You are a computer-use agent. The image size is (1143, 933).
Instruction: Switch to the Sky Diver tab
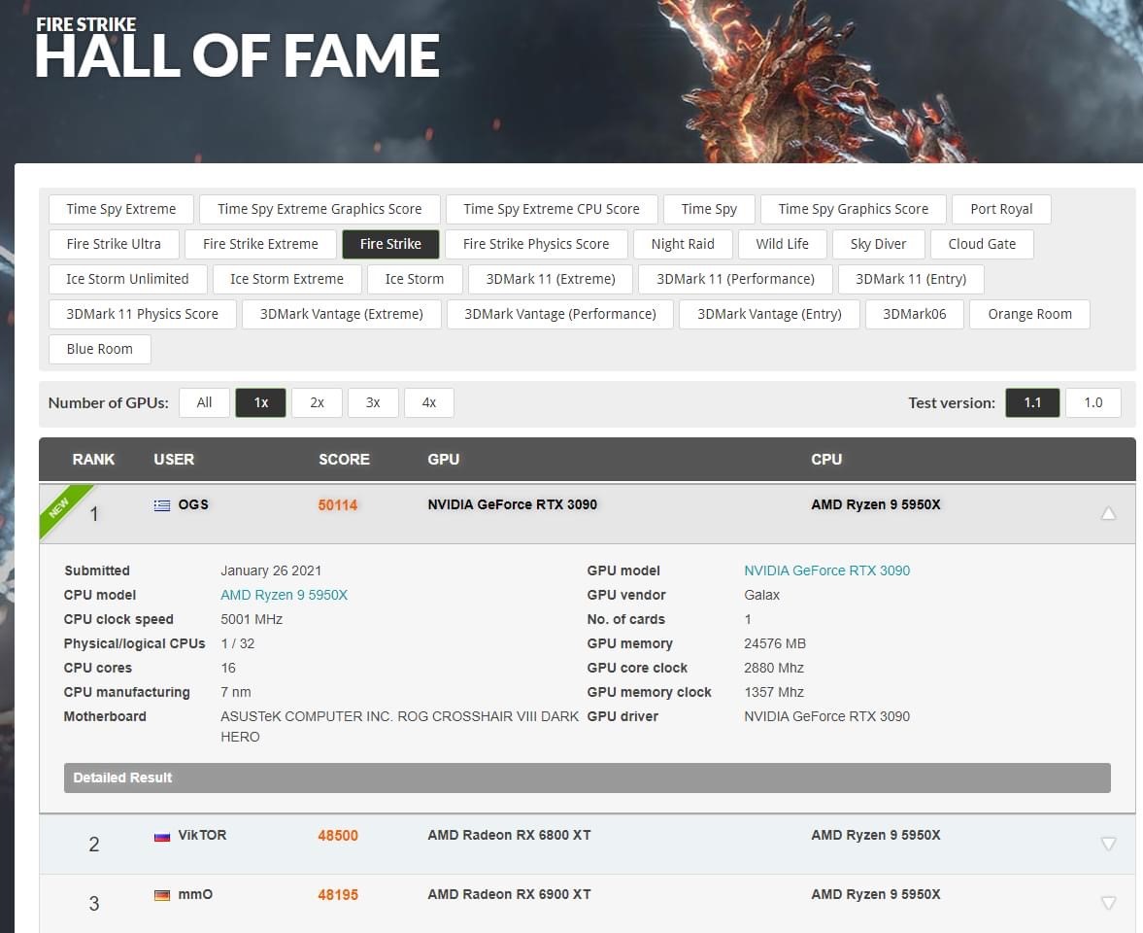click(879, 244)
